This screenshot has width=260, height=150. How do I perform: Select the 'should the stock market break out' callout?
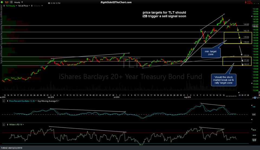[x=223, y=80]
